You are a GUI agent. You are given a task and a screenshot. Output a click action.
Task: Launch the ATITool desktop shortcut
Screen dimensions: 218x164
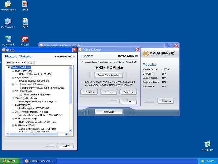coord(25,41)
